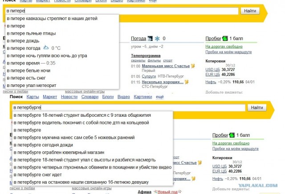Select suggestion 'студент упал с высоты и разбился'
285x194 pixels.
[93, 160]
